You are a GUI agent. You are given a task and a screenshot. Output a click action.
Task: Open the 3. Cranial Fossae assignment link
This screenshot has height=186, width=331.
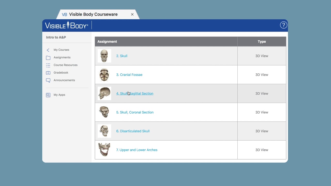(x=129, y=75)
